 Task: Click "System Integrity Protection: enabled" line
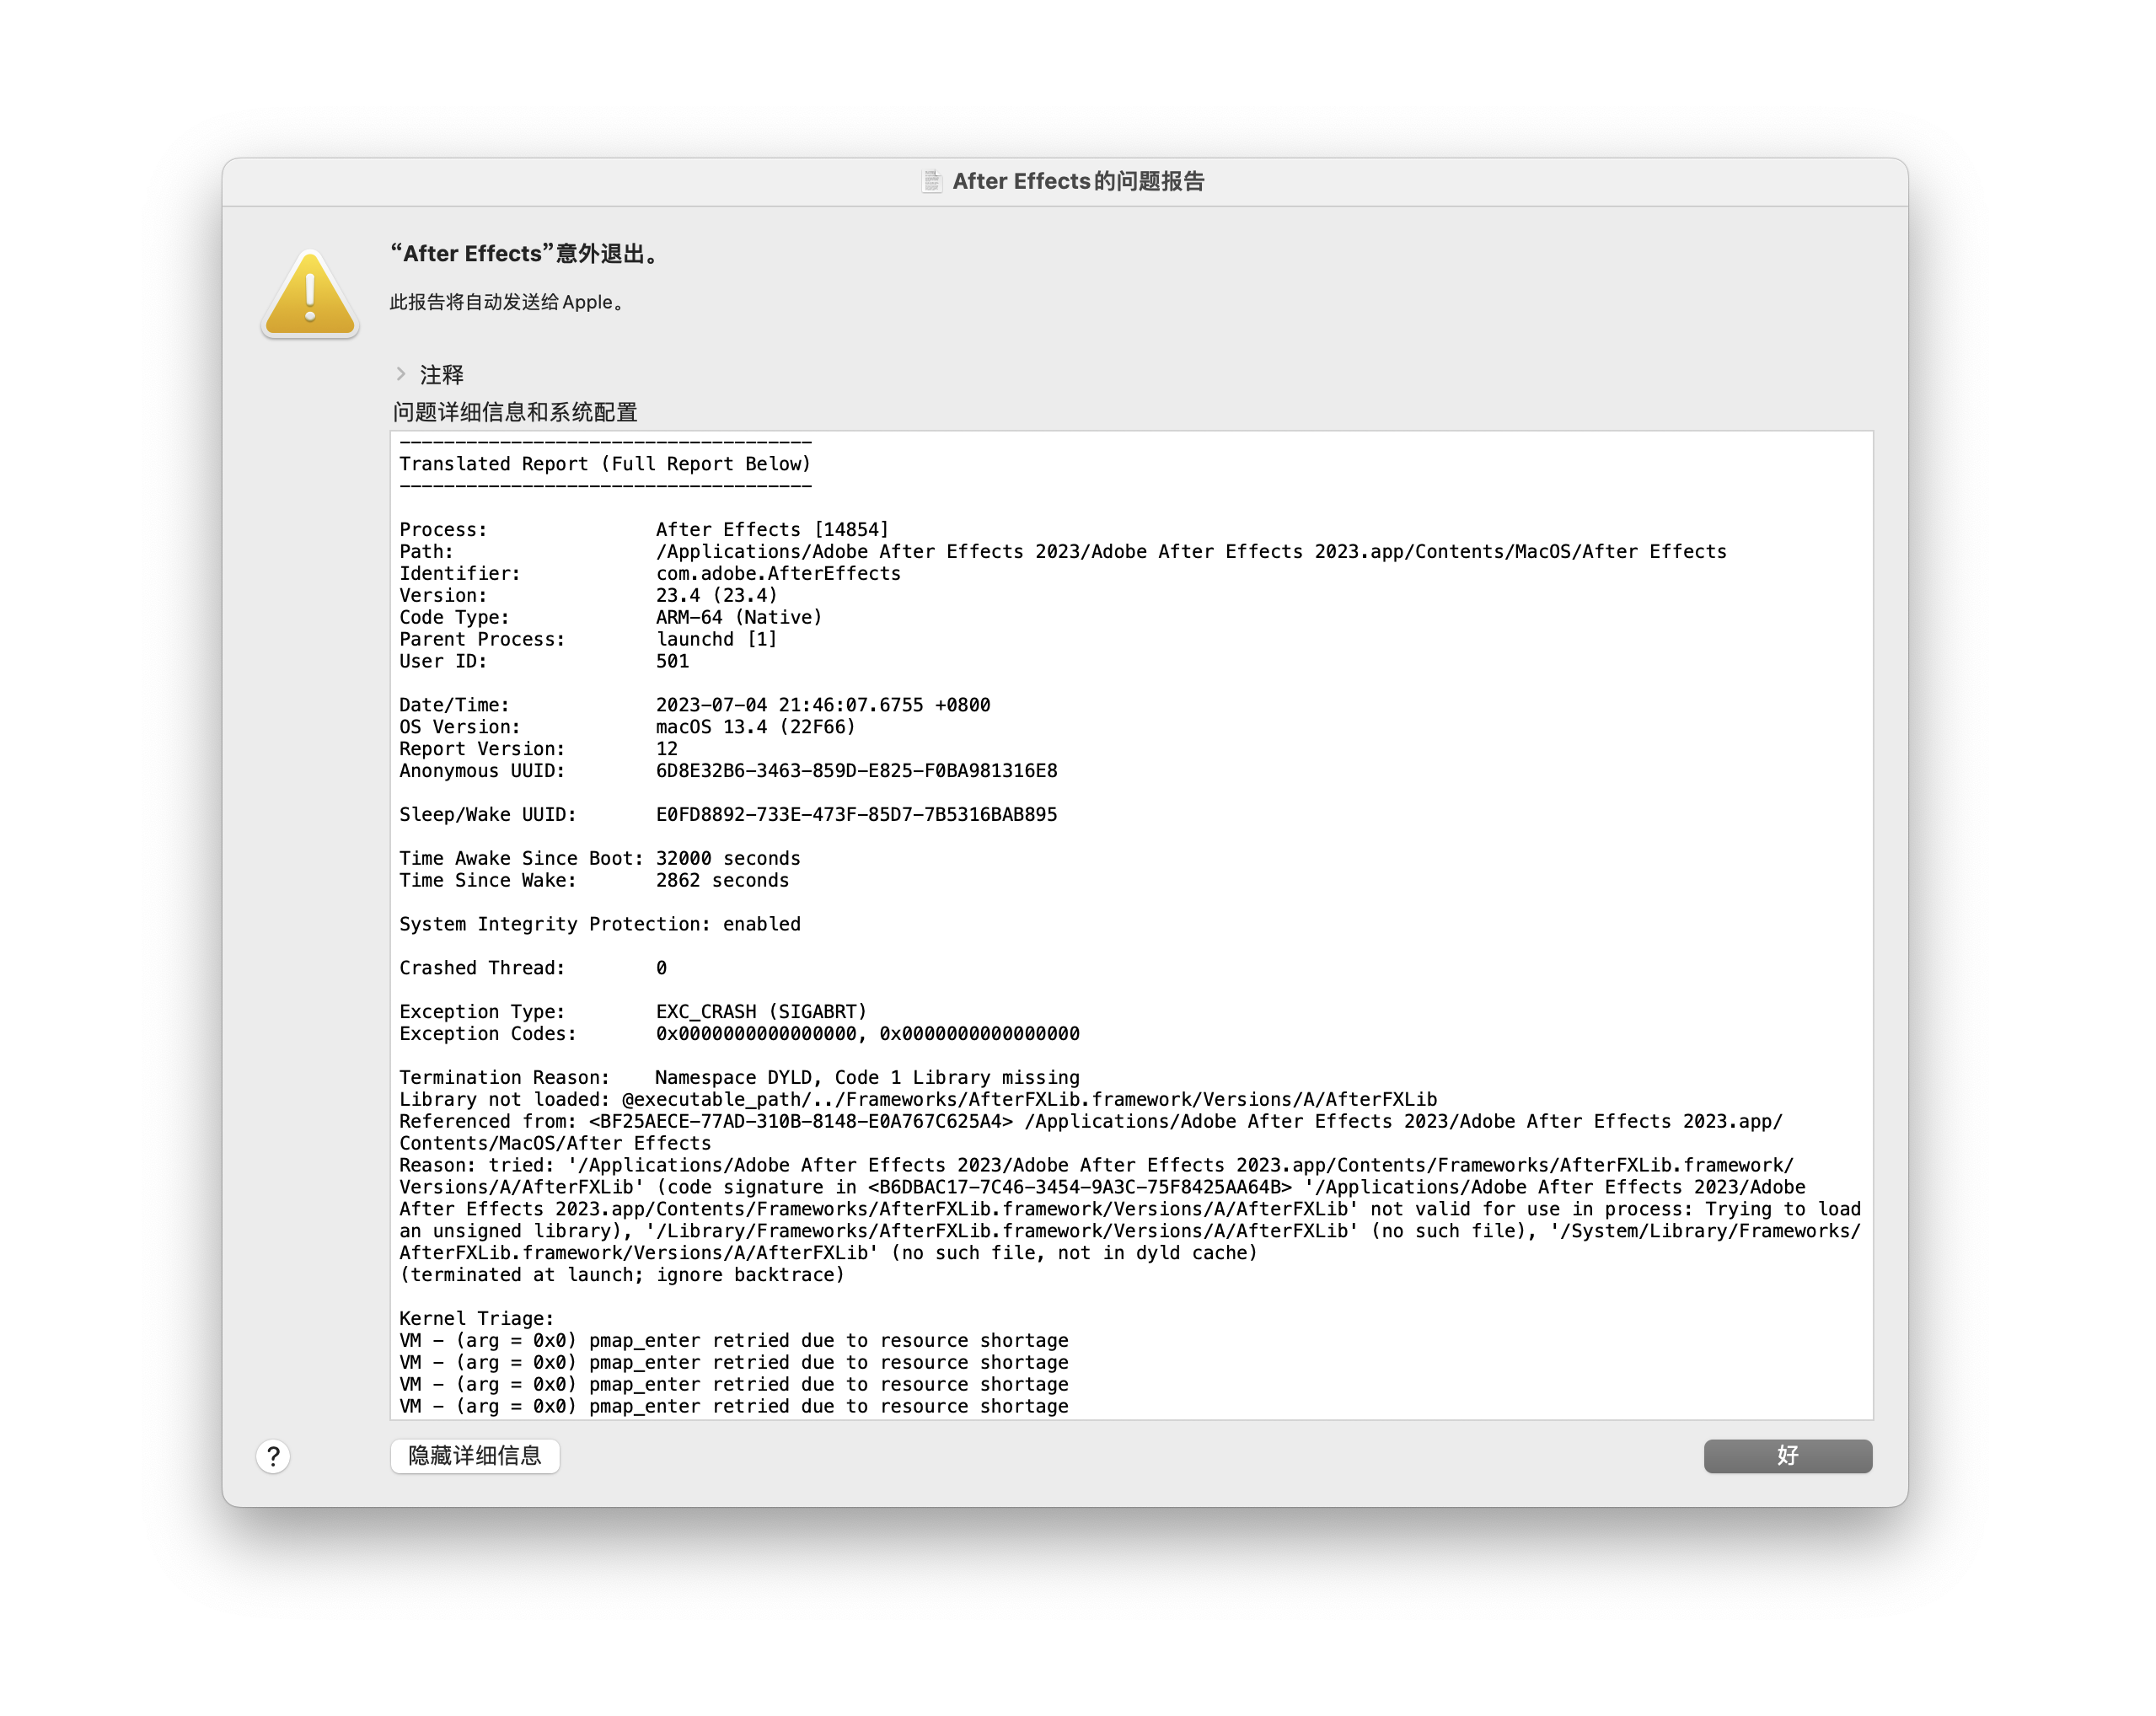[600, 925]
